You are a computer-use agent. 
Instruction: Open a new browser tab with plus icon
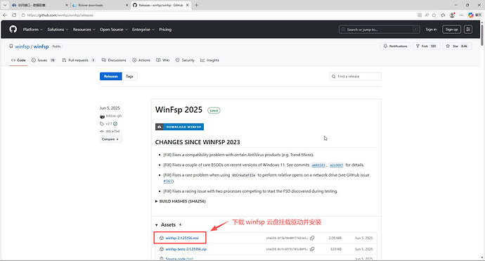tap(196, 5)
